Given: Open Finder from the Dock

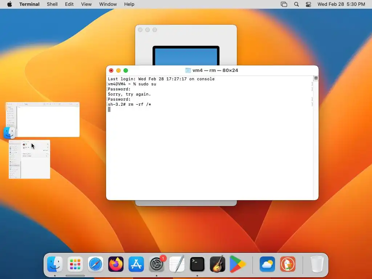Looking at the screenshot, I should 55,264.
